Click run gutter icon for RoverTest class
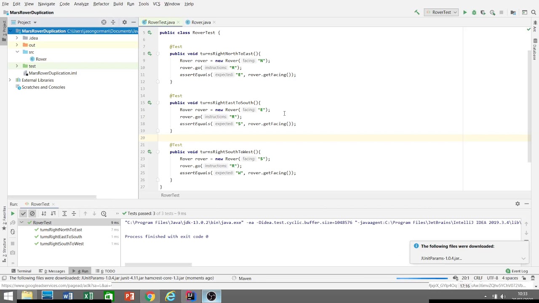 149,32
